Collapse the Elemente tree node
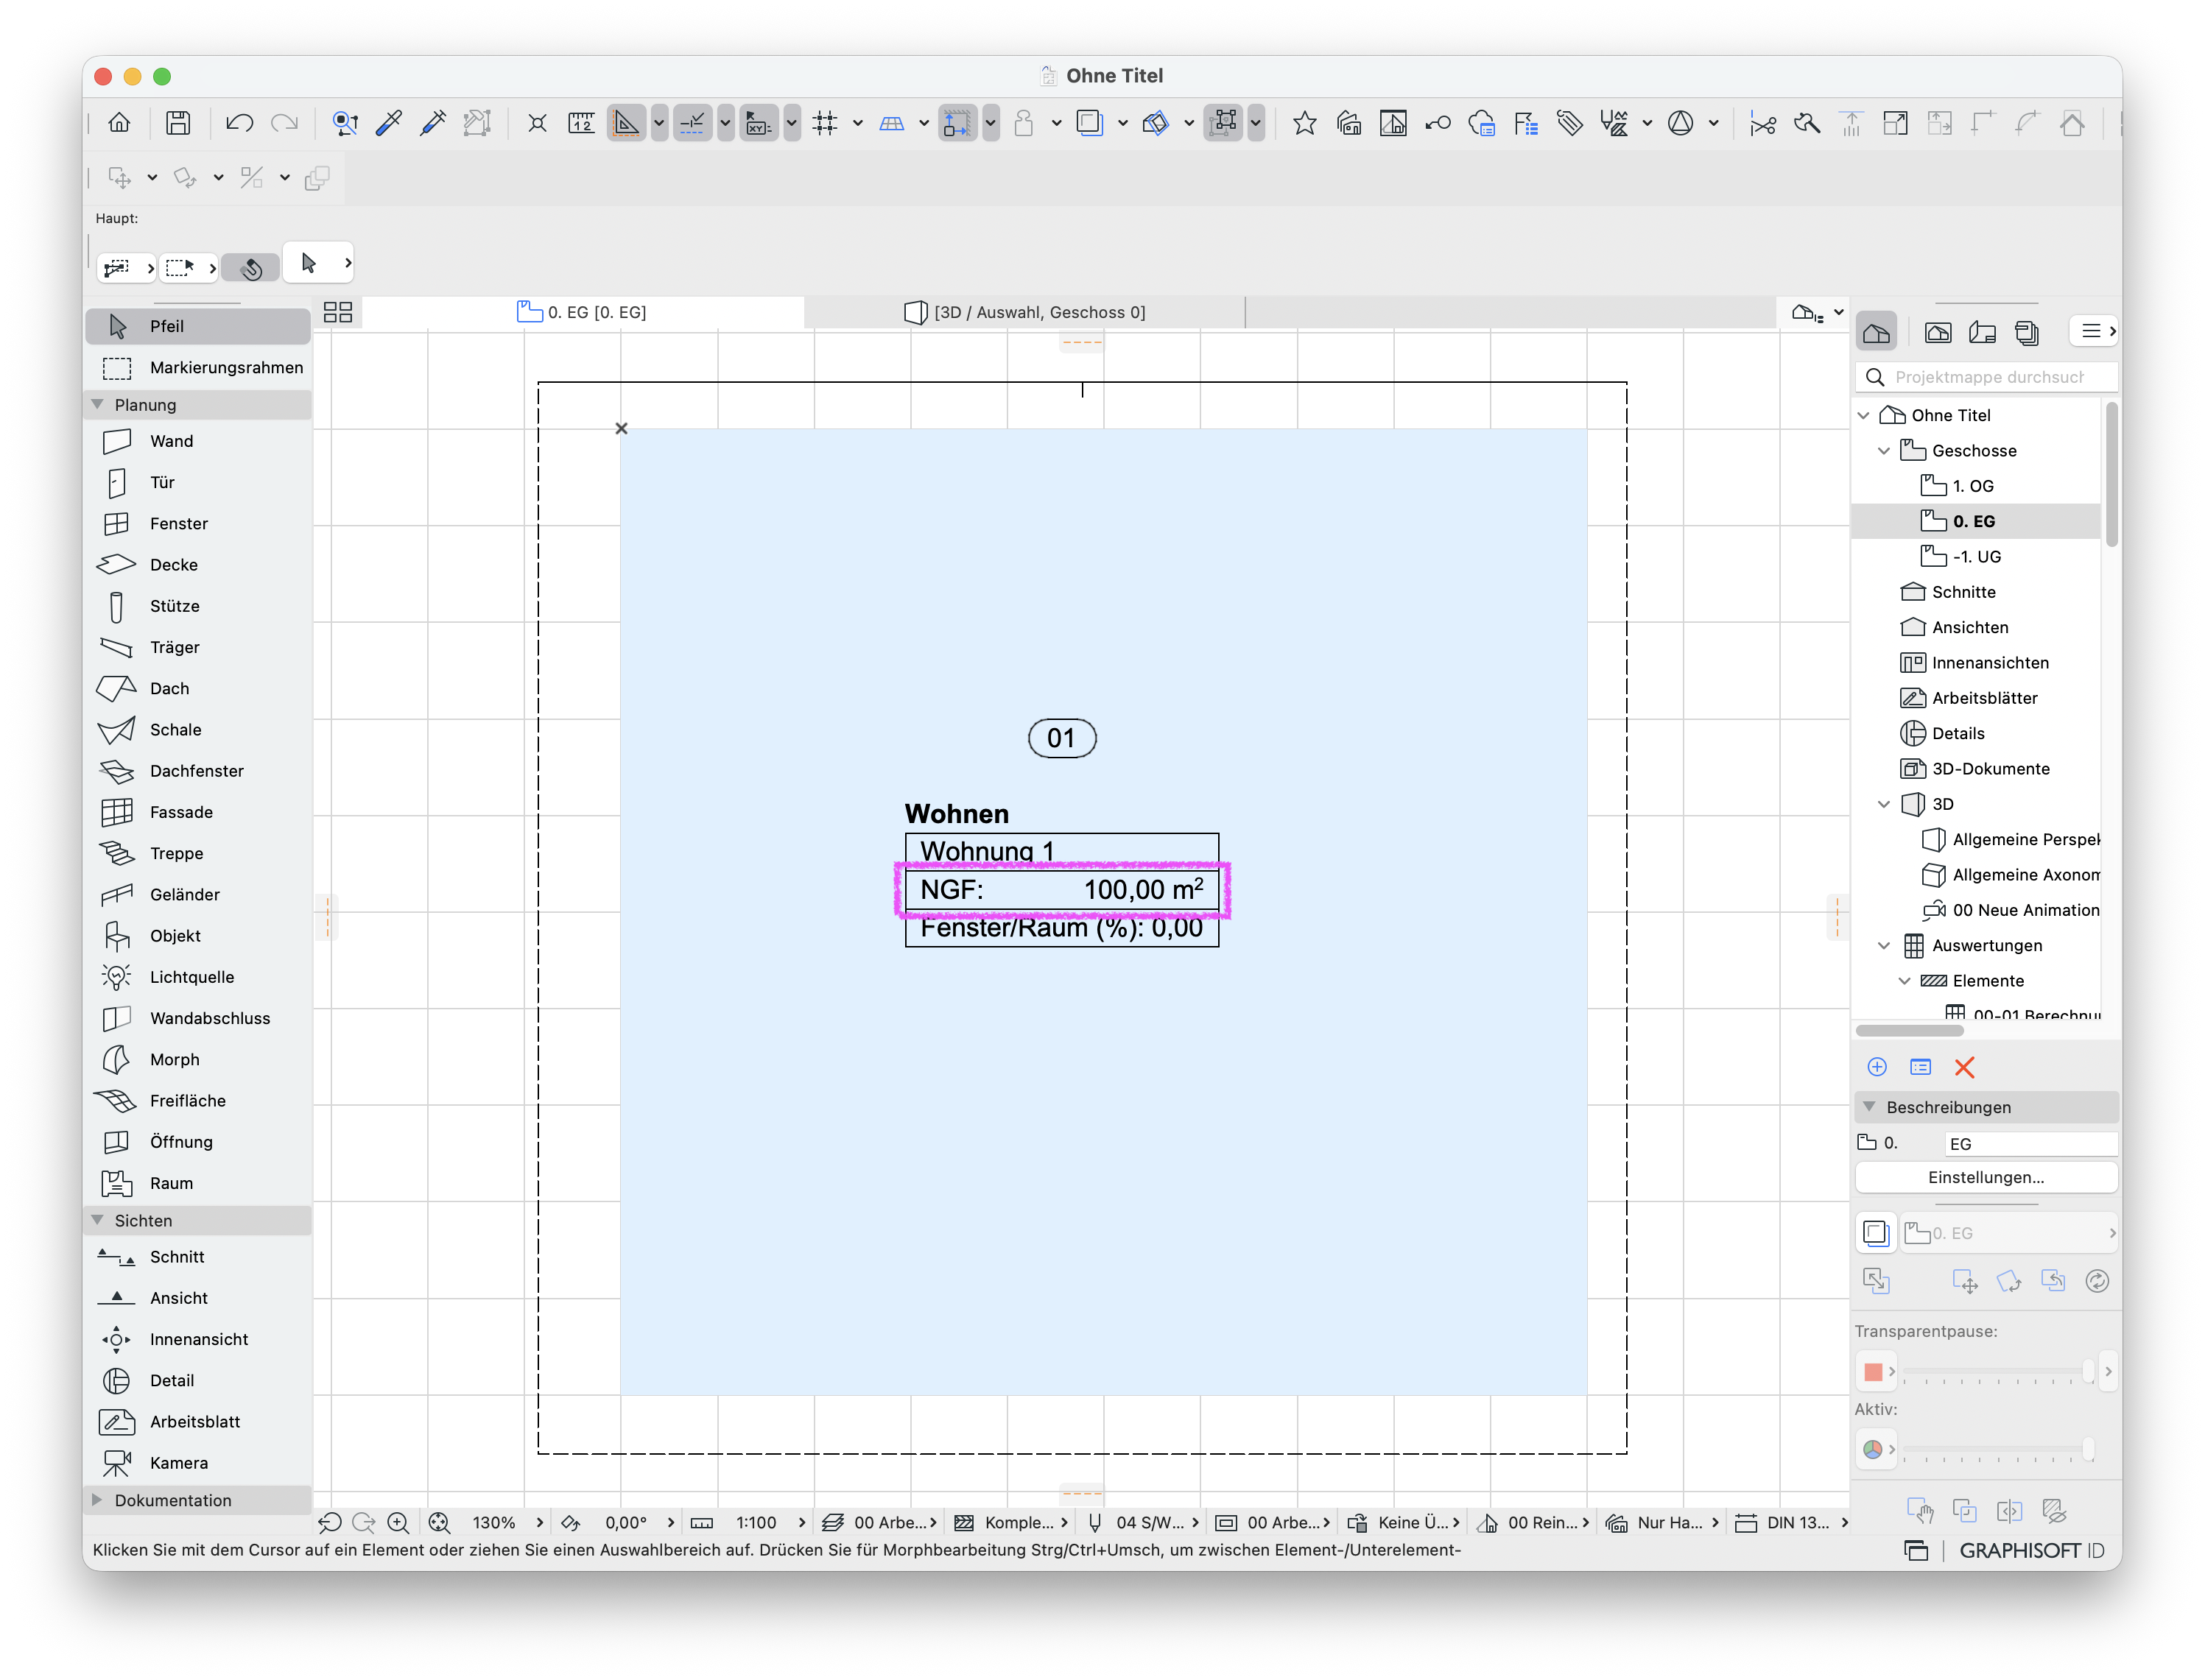The height and width of the screenshot is (1680, 2205). (x=1905, y=981)
